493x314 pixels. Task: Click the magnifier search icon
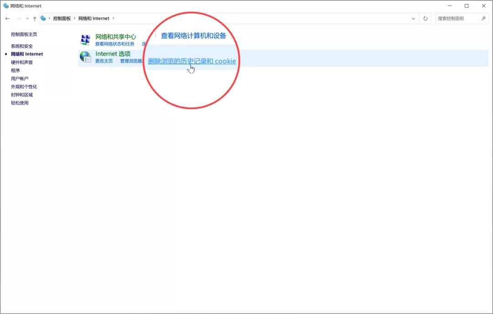point(483,19)
